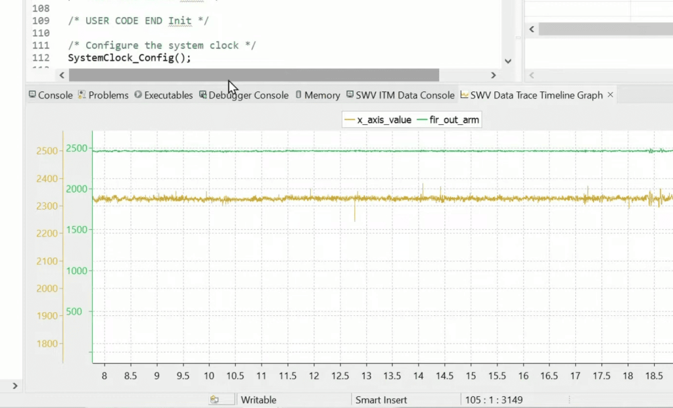Click the SystemClock_Config() line in the editor
This screenshot has height=408, width=673.
click(129, 58)
